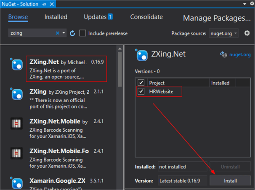This screenshot has height=190, width=255.
Task: Clear the zxing search text
Action: [58, 33]
